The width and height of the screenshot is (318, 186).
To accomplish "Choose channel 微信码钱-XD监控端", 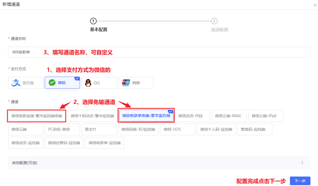I will [x=138, y=129].
